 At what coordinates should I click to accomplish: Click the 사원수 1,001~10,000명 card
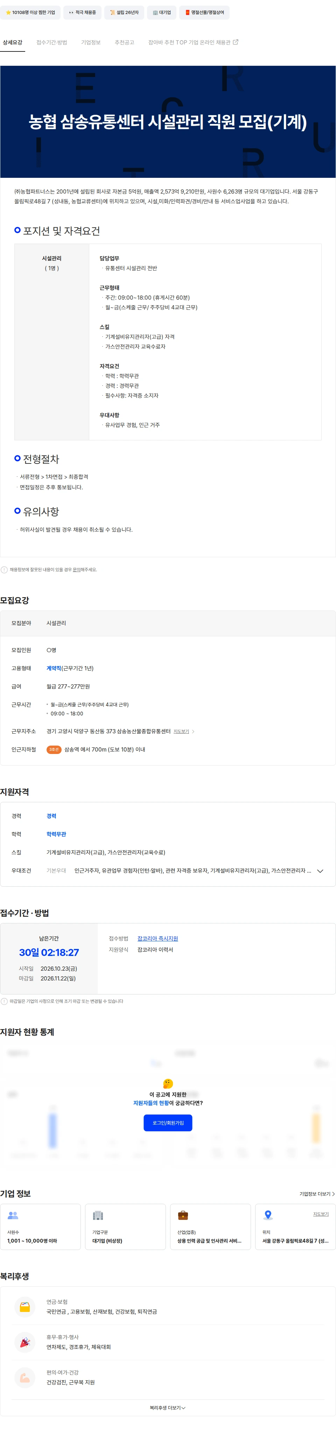tap(40, 1227)
